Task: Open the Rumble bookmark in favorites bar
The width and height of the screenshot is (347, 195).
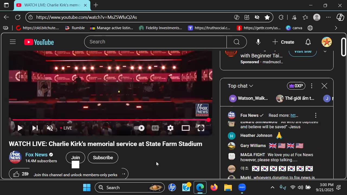Action: click(75, 28)
